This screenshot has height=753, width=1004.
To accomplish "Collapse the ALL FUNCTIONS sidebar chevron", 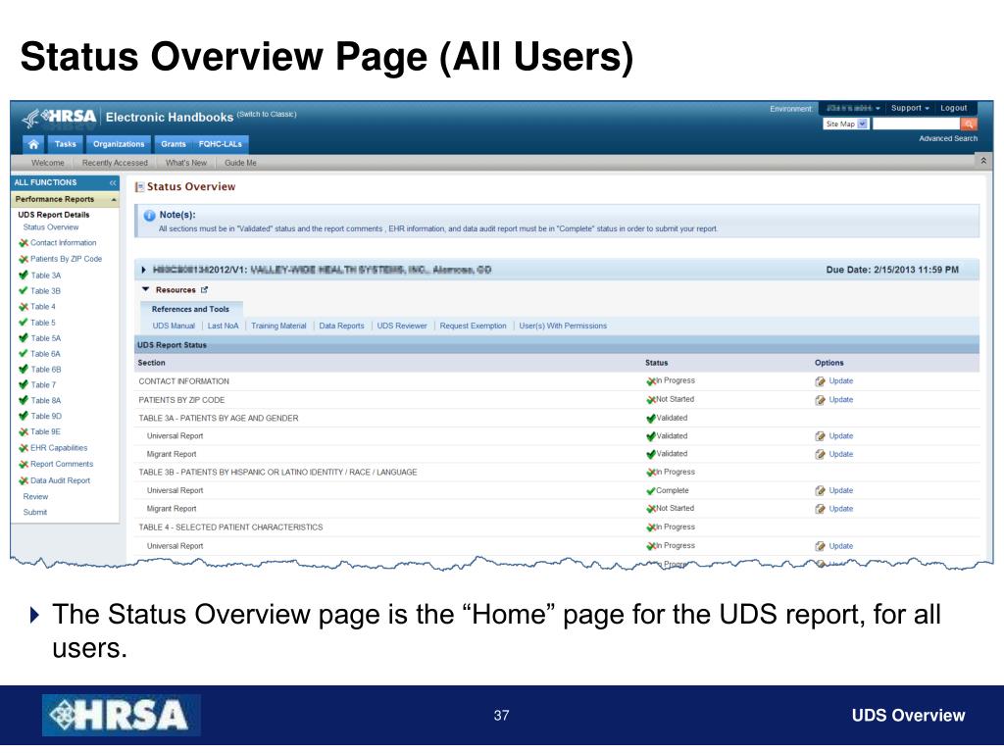I will tap(112, 183).
